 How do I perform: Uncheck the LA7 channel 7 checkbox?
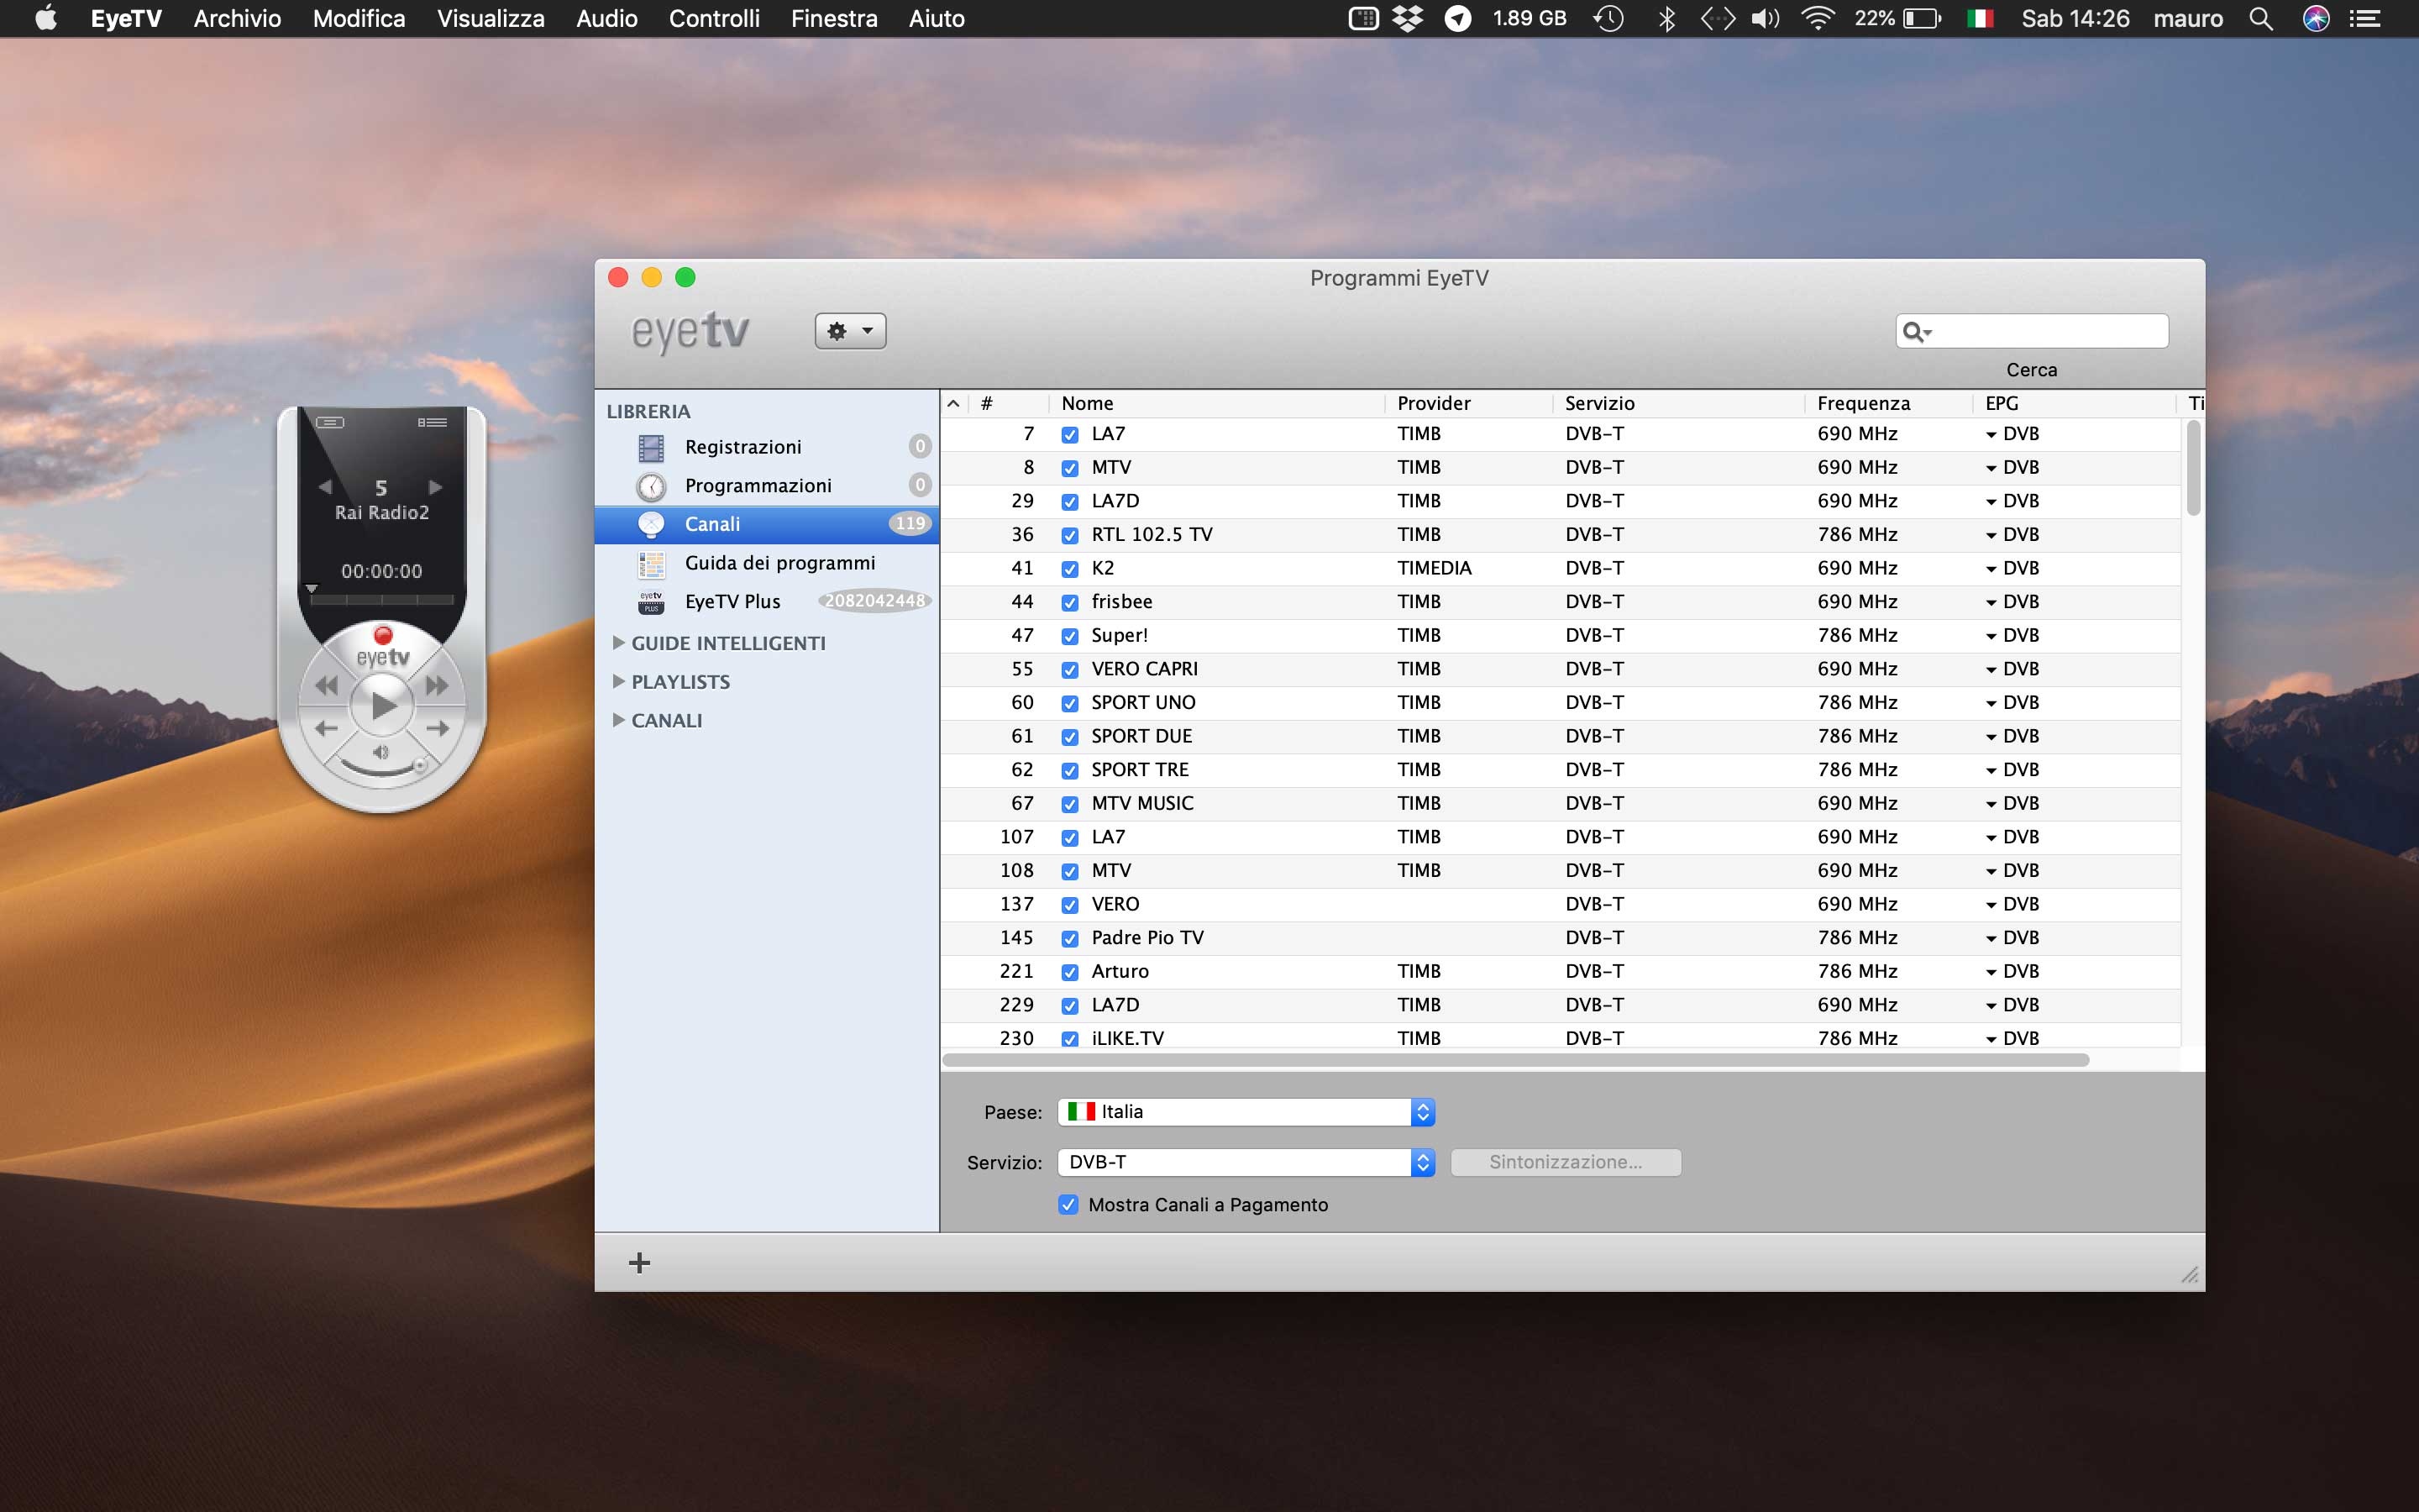coord(1069,435)
